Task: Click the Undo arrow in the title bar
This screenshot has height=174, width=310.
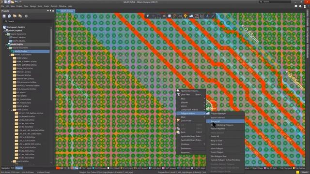Action: click(x=16, y=2)
